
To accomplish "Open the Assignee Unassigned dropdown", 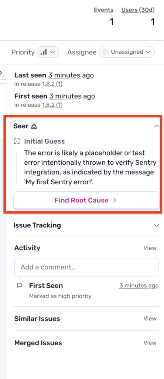I will [127, 52].
